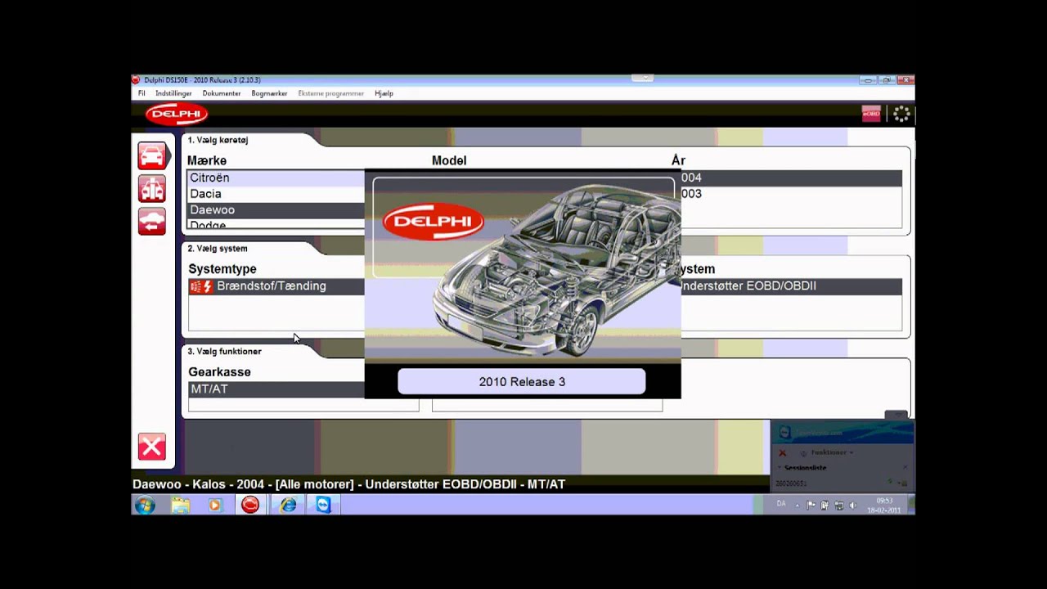
Task: Click the dotted circle activity icon
Action: point(901,115)
